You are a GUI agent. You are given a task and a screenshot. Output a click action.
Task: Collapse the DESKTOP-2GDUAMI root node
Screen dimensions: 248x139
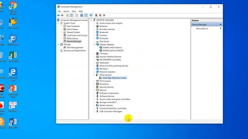click(91, 20)
